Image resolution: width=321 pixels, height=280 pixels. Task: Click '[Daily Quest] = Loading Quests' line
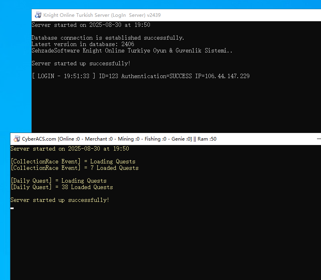click(59, 181)
